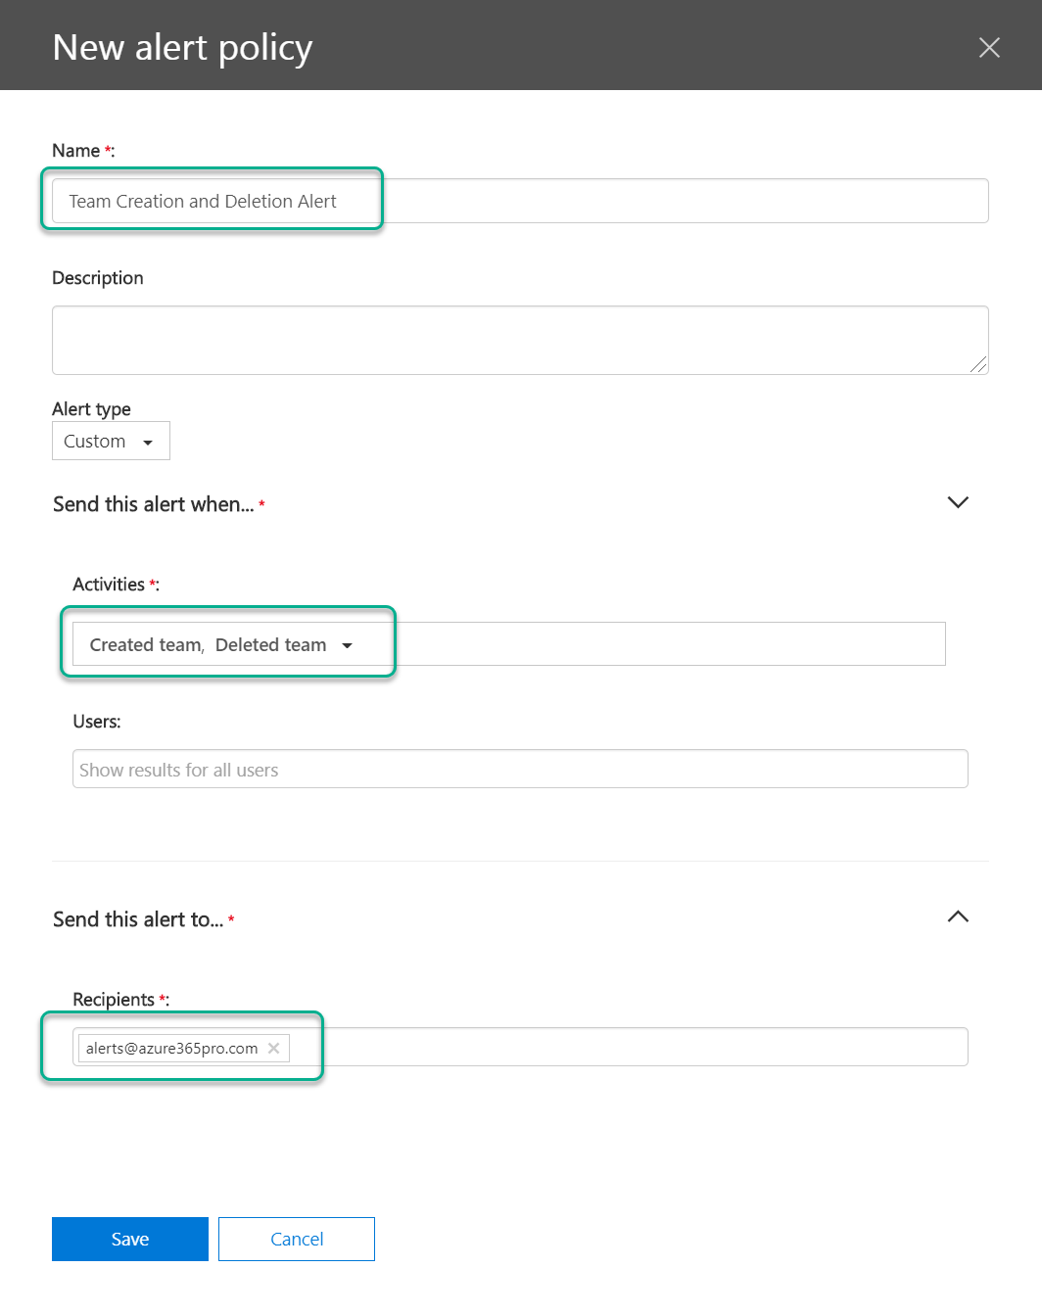Click empty space in the Recipients field

tap(627, 1047)
